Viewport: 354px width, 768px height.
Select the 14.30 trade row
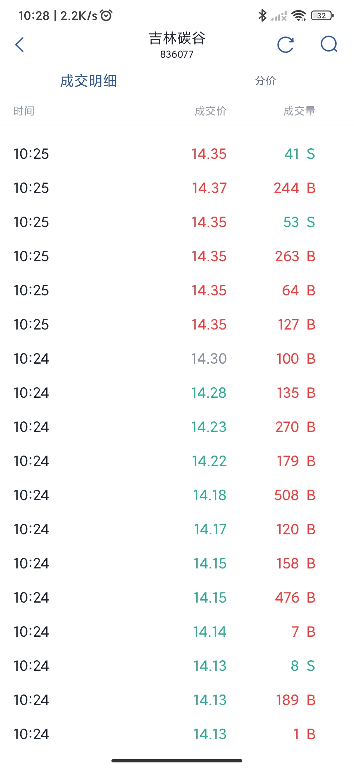[177, 359]
